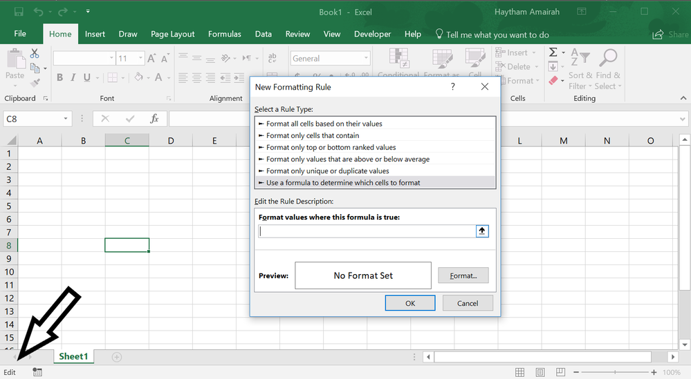The image size is (691, 379).
Task: Click the Clear eraser icon
Action: (x=553, y=81)
